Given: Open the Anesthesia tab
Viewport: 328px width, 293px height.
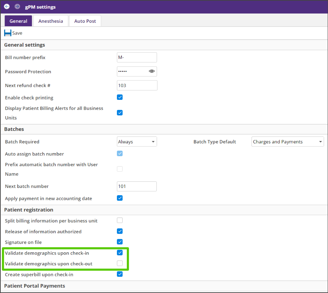Looking at the screenshot, I should (51, 21).
